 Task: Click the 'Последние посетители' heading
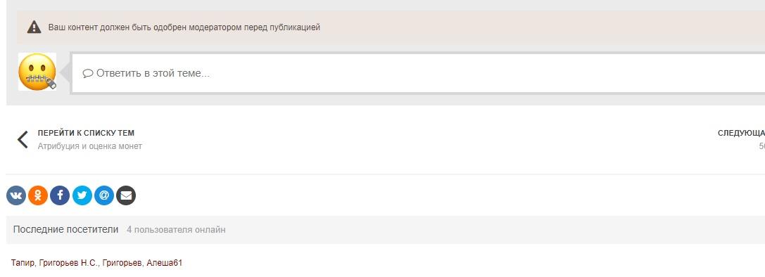66,229
